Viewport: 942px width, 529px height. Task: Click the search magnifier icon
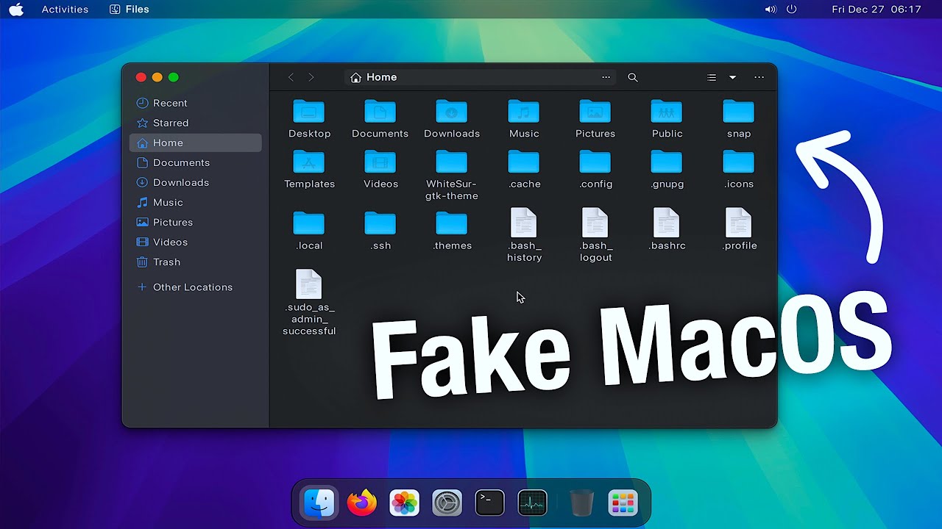[633, 77]
